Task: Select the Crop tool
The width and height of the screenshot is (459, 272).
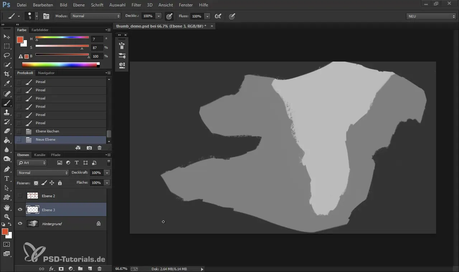Action: [7, 74]
